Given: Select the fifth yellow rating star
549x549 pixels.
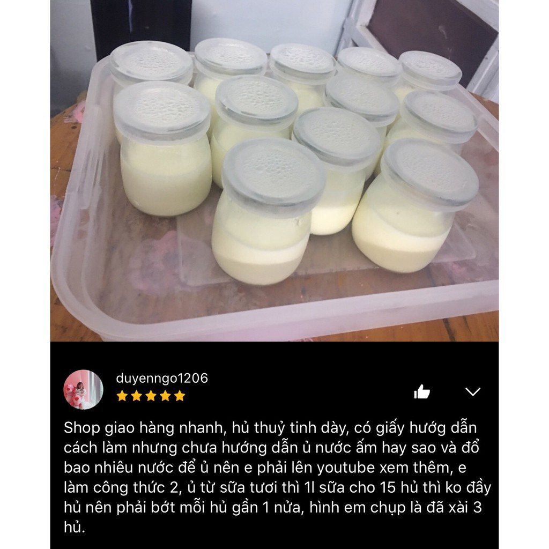Looking at the screenshot, I should tap(180, 396).
